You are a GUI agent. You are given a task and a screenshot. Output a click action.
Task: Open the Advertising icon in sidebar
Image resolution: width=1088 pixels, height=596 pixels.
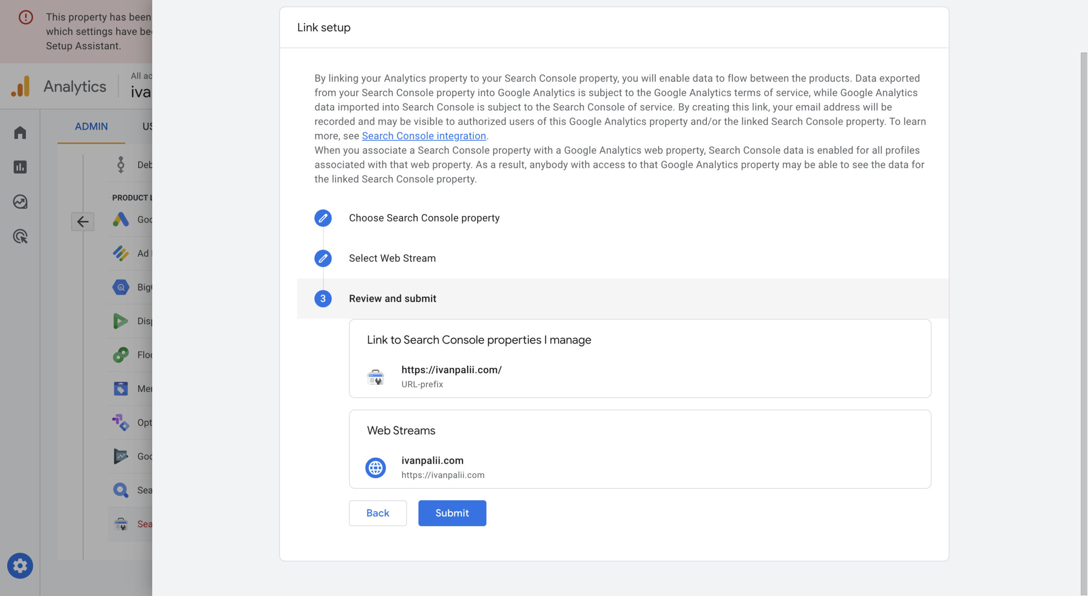coord(20,236)
